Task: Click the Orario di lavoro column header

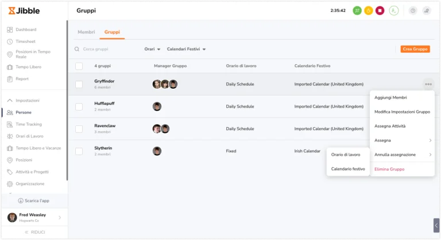Action: tap(241, 66)
